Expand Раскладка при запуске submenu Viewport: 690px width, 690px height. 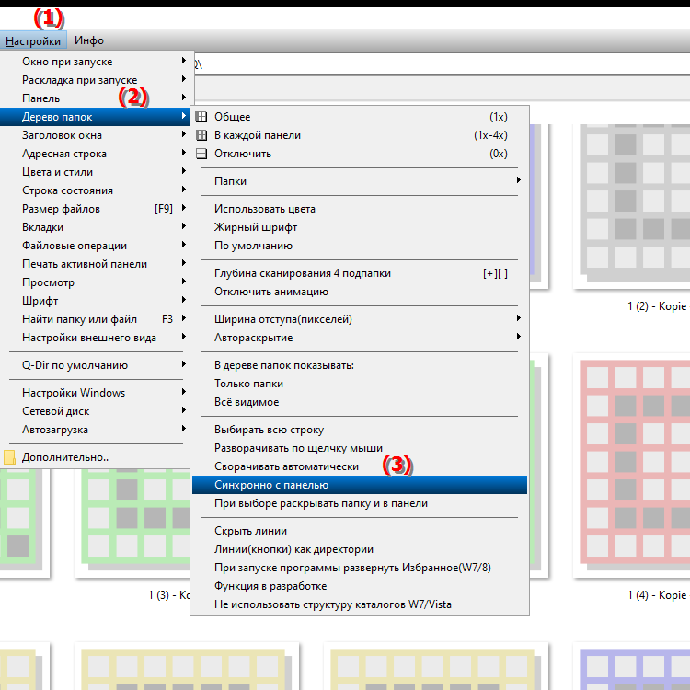(95, 80)
